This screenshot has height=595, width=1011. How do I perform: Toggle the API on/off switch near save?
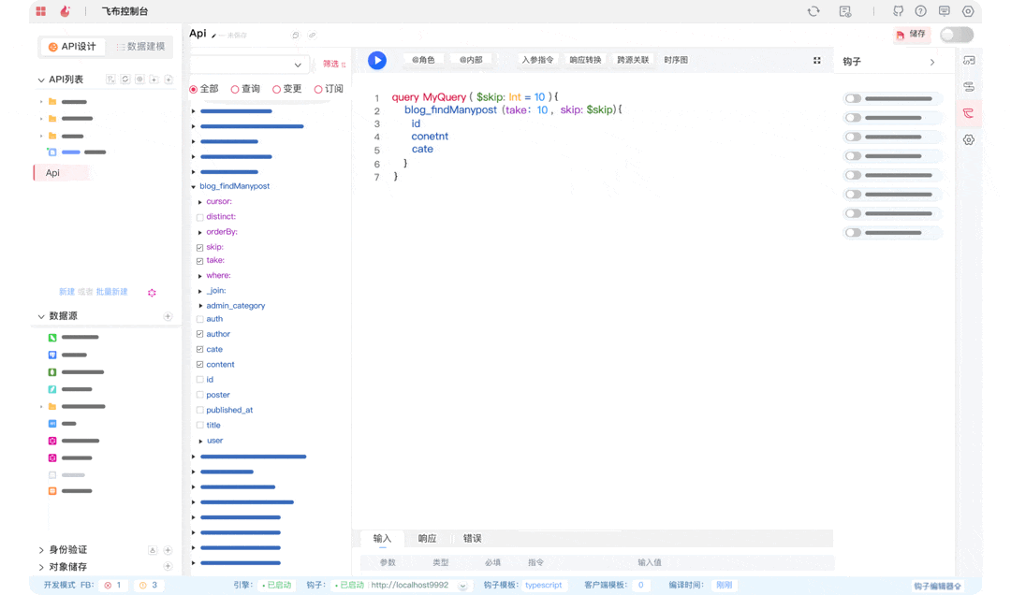[957, 35]
